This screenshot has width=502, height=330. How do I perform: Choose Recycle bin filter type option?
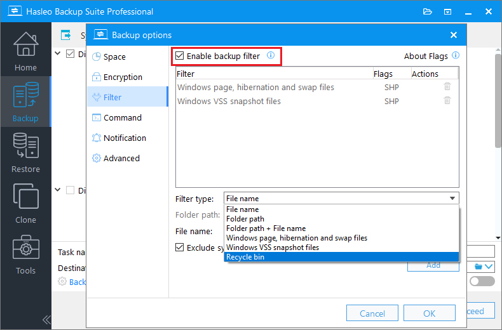[x=341, y=257]
